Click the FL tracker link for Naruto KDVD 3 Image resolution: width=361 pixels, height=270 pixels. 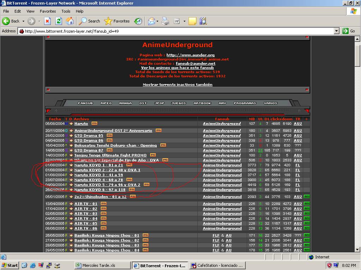(298, 175)
